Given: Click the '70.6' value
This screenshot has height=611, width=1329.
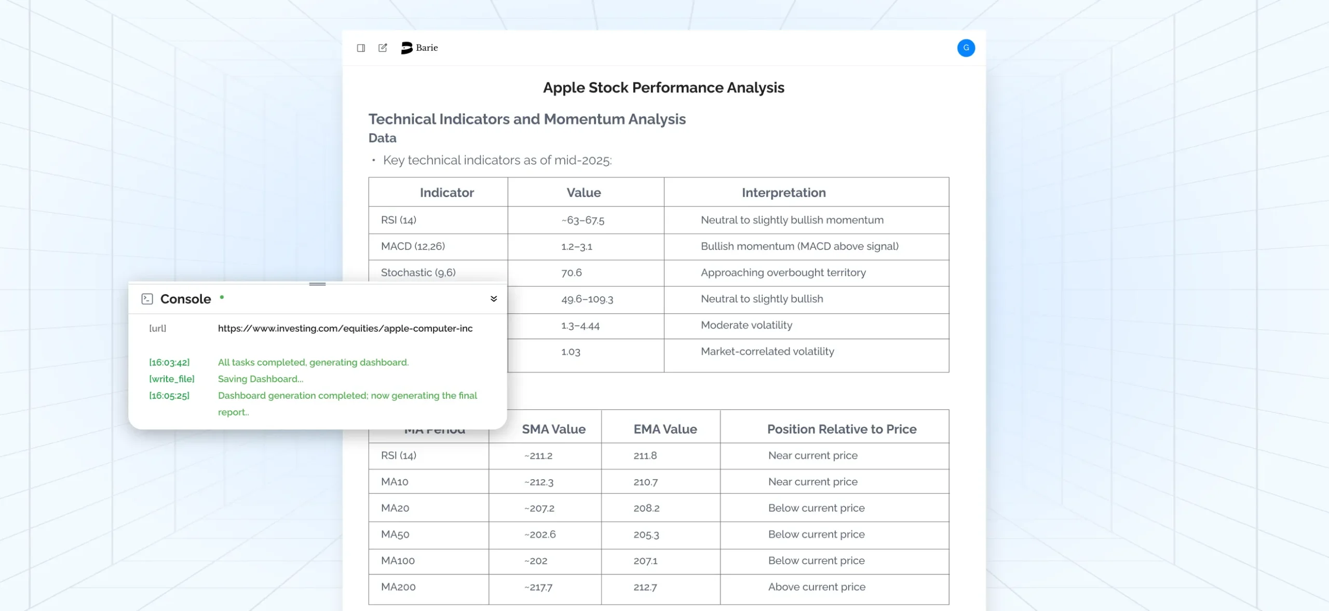Looking at the screenshot, I should (x=571, y=273).
